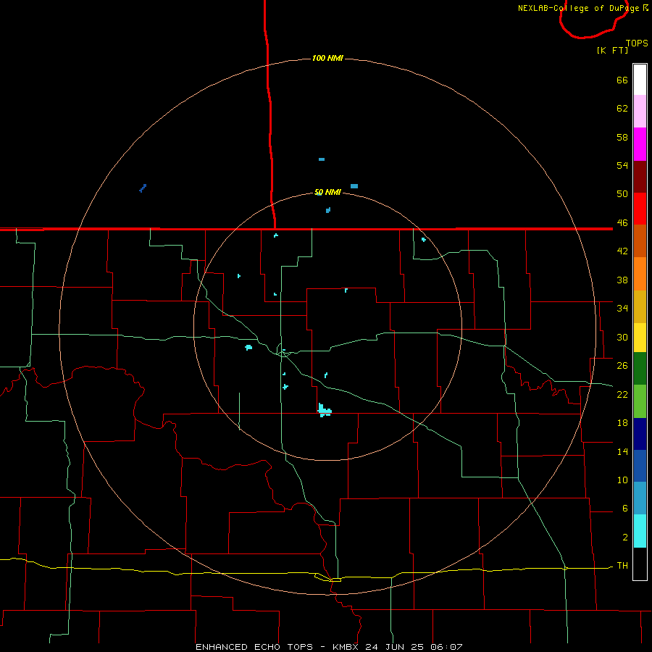Image resolution: width=652 pixels, height=652 pixels.
Task: Click the white swatch atop the tops legend
Action: (x=640, y=80)
